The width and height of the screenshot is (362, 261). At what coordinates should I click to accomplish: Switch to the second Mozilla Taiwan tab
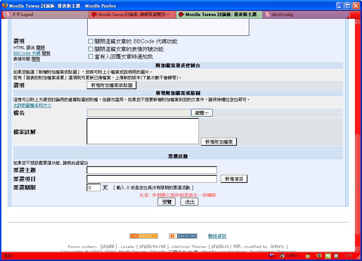pos(132,14)
